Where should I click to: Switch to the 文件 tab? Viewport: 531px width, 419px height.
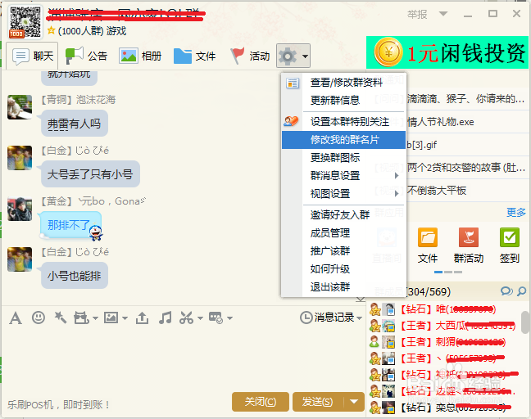click(x=195, y=56)
